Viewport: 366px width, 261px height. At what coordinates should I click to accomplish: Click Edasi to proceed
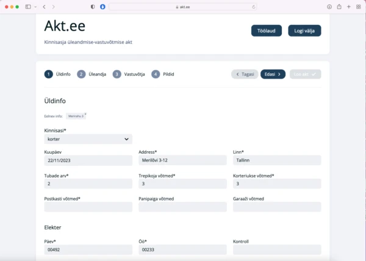tap(273, 74)
